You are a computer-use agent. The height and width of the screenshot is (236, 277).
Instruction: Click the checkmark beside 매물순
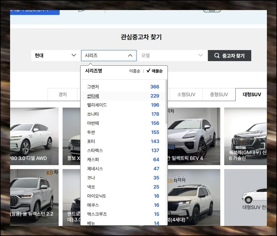coord(148,71)
